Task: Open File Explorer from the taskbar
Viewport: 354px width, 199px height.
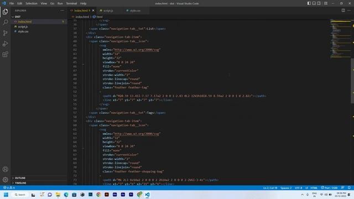Action: click(x=58, y=195)
